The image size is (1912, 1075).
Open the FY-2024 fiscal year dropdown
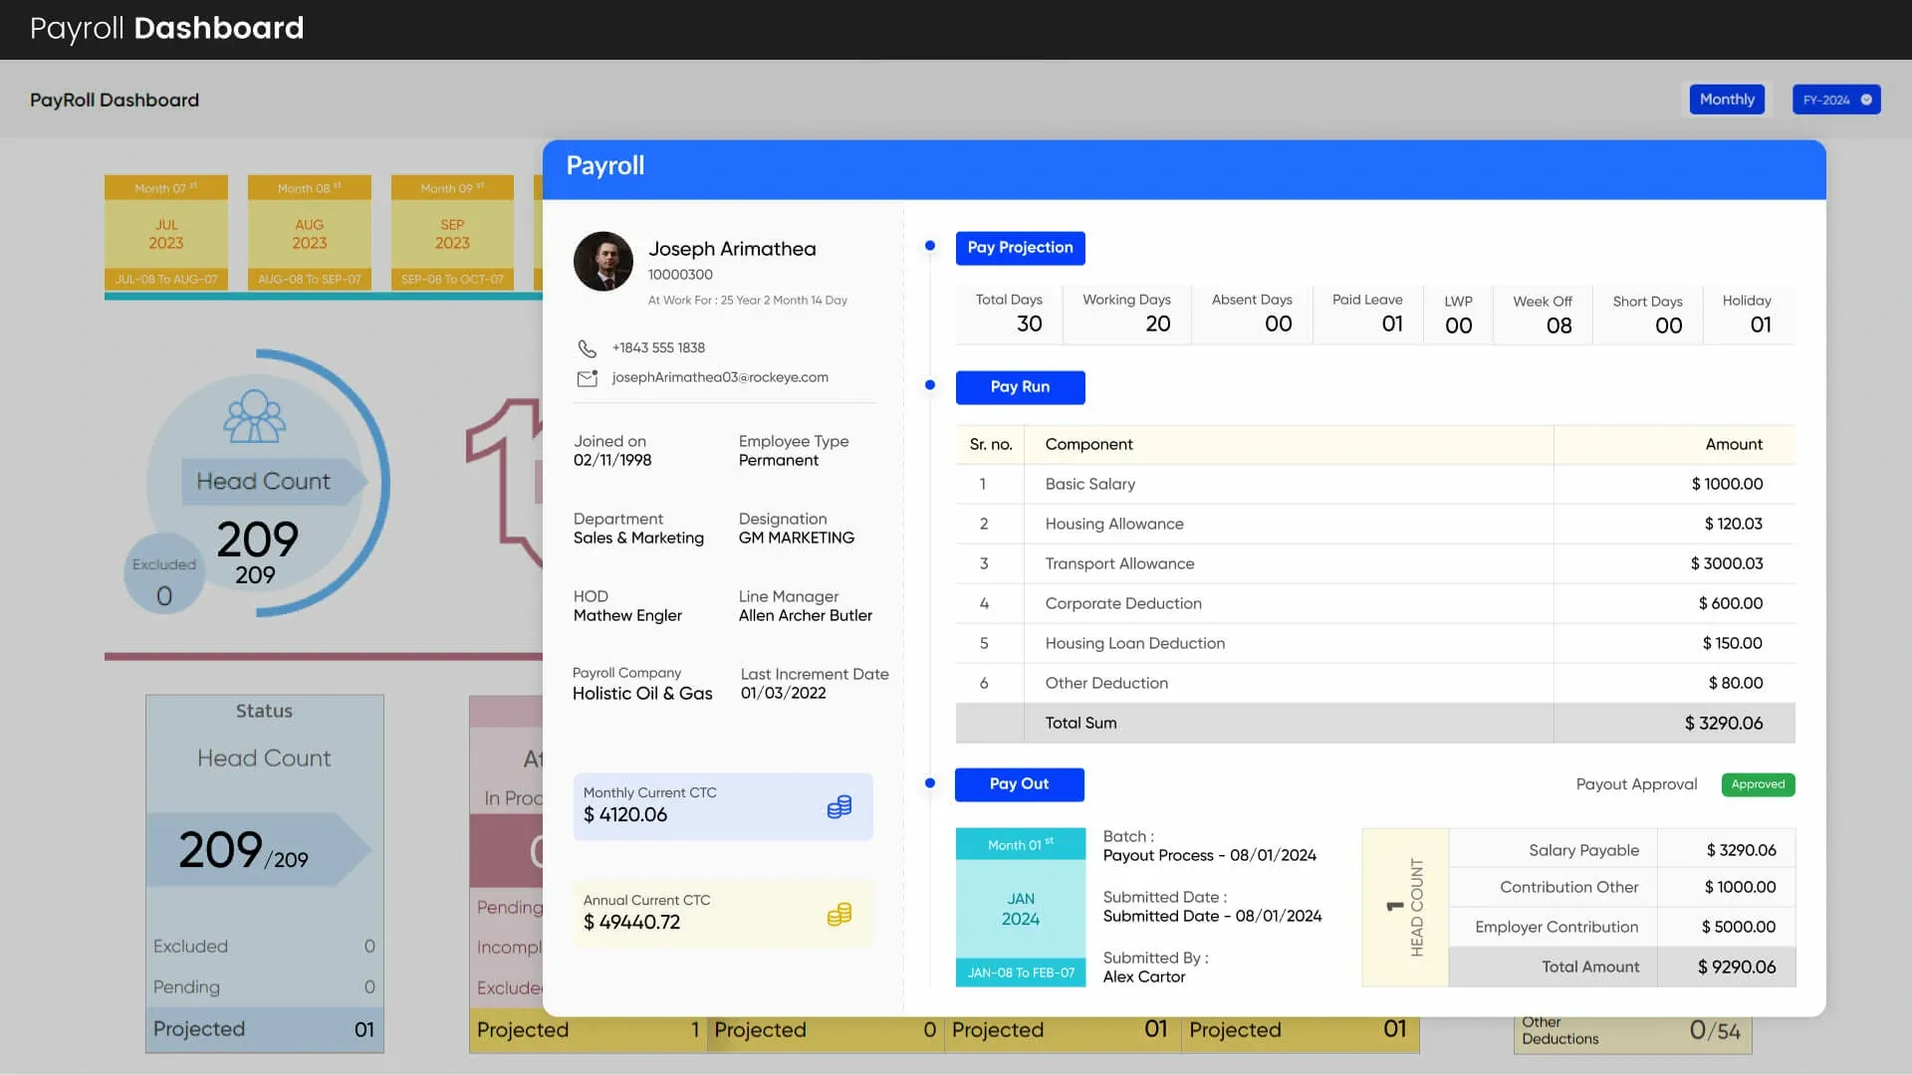pos(1835,100)
